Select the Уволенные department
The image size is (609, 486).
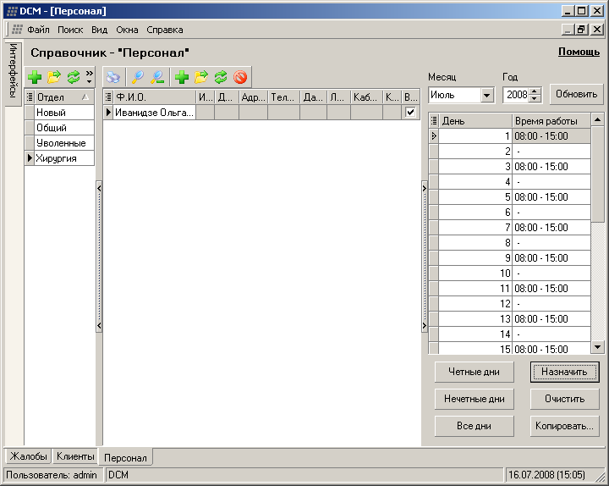point(64,143)
